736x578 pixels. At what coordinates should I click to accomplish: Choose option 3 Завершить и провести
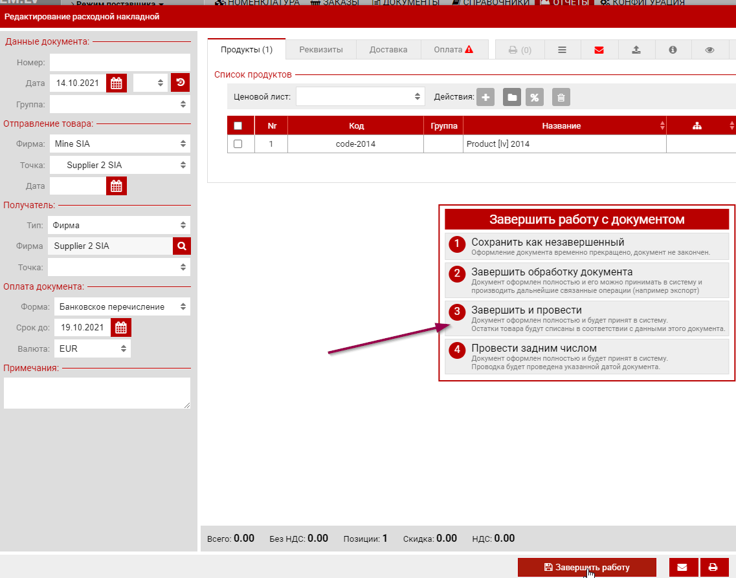586,316
